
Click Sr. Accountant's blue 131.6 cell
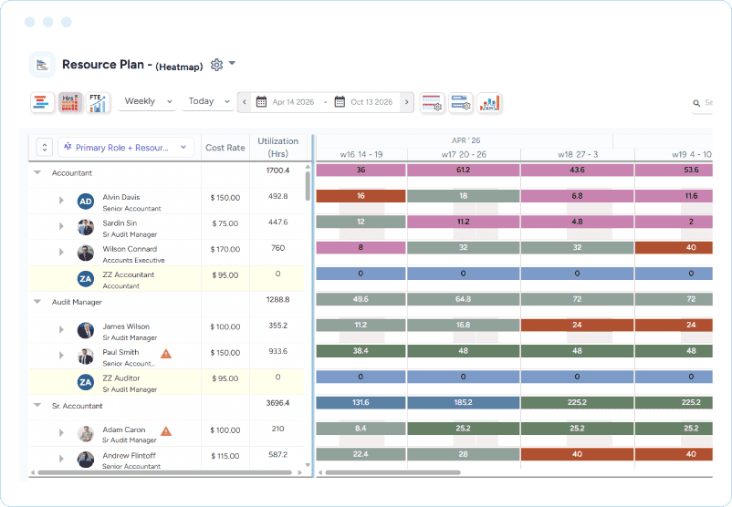(361, 402)
